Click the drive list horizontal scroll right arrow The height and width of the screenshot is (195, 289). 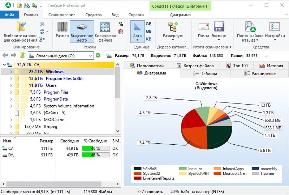(118, 184)
